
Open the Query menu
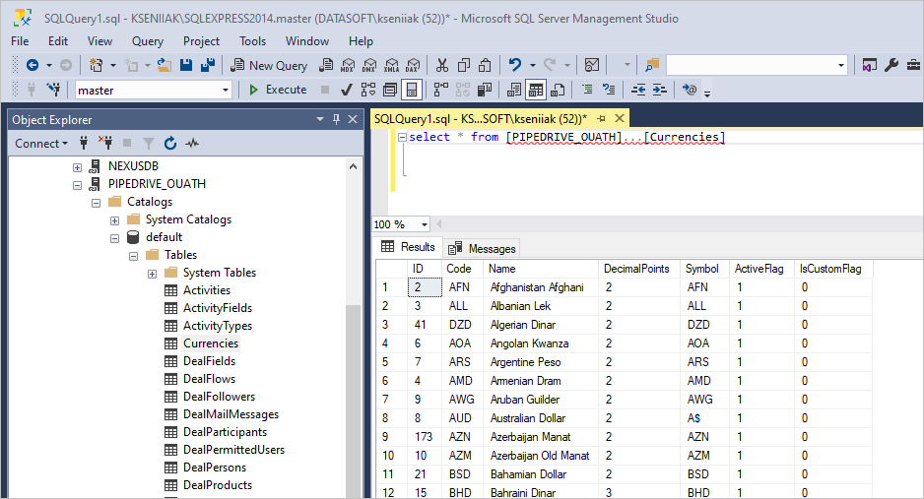148,41
